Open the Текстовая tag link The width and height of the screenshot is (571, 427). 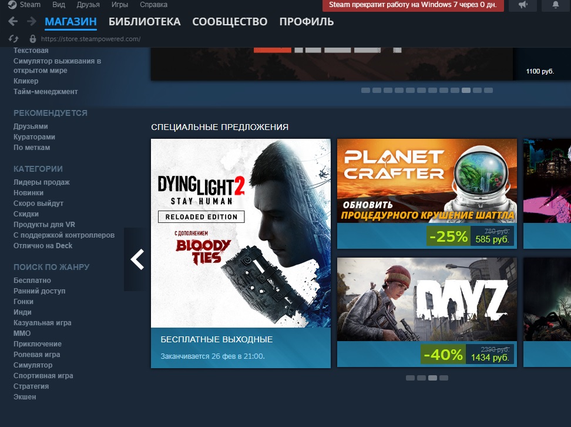click(31, 51)
